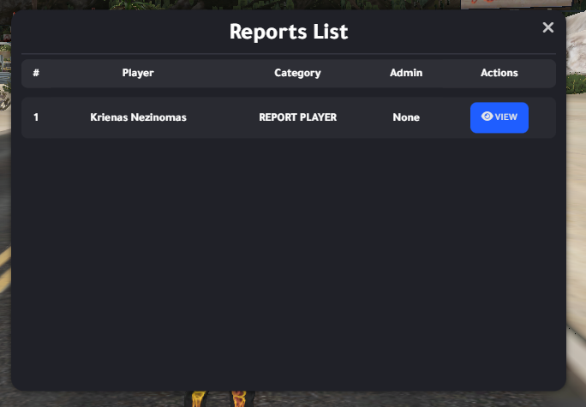The image size is (586, 407).
Task: Click the REPORT PLAYER category cell
Action: click(298, 117)
